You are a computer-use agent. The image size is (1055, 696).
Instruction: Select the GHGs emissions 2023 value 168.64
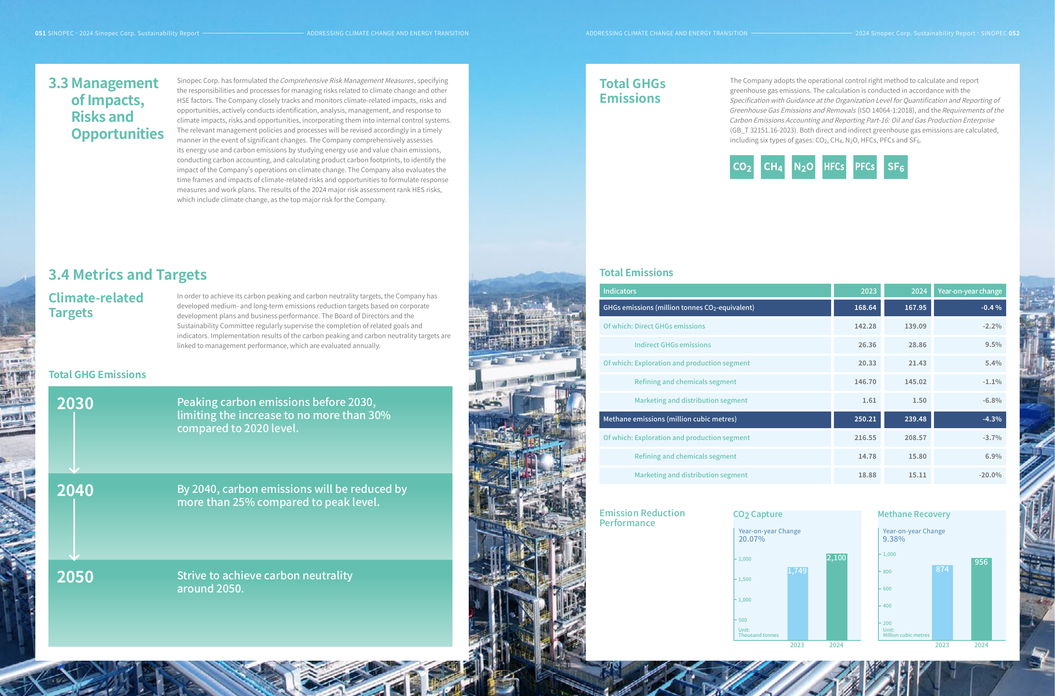pos(865,308)
